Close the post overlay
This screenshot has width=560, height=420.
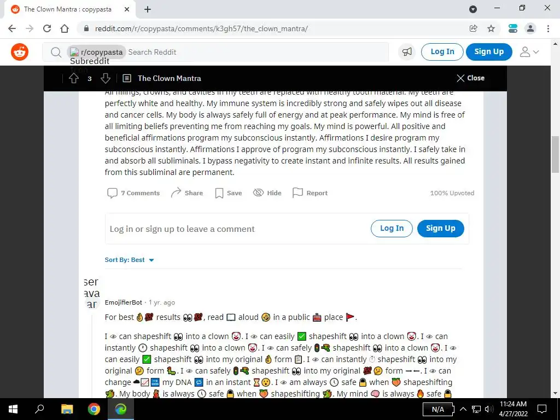(x=470, y=78)
